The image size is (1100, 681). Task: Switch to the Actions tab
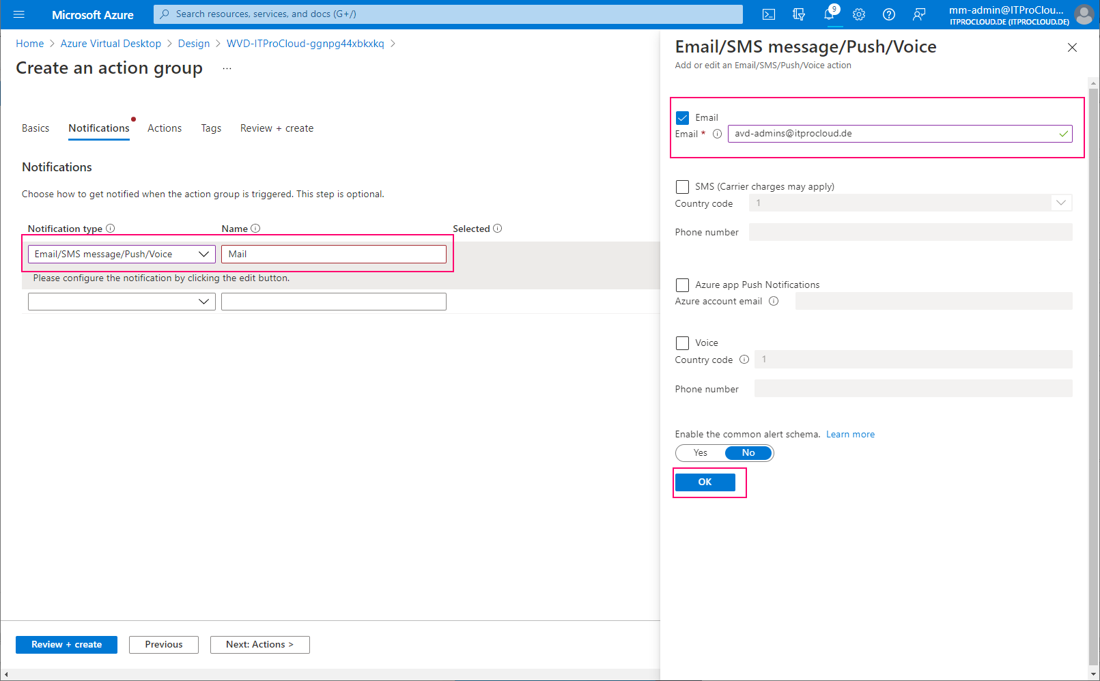[x=165, y=128]
